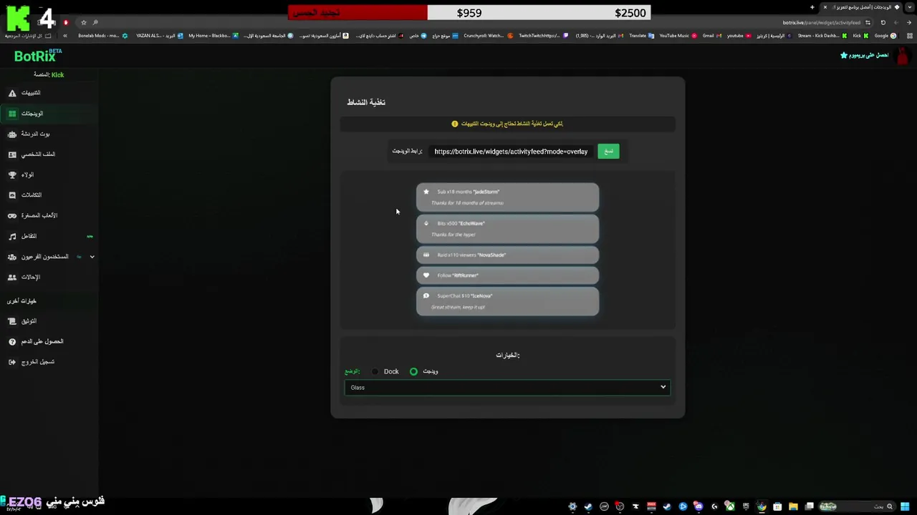Open the alerts page via warning triangle icon
917x515 pixels.
click(x=12, y=93)
